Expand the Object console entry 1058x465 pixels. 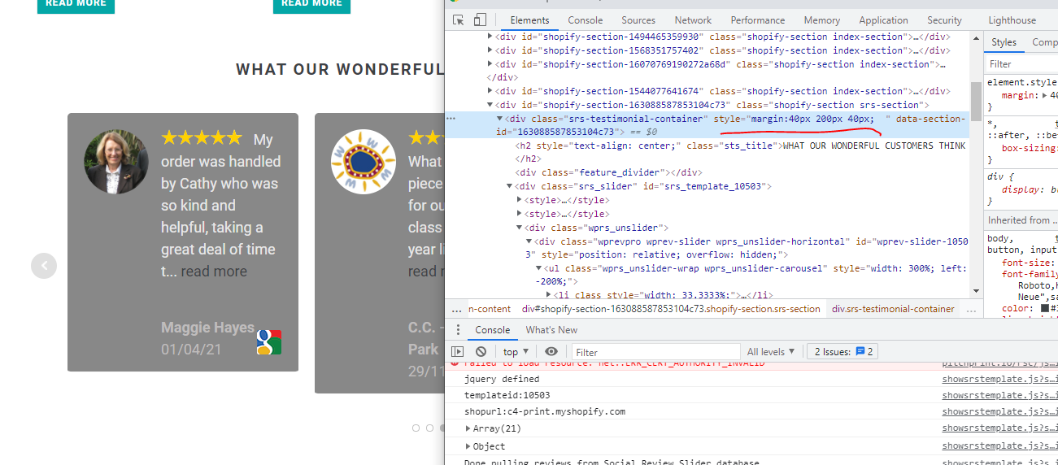point(468,446)
